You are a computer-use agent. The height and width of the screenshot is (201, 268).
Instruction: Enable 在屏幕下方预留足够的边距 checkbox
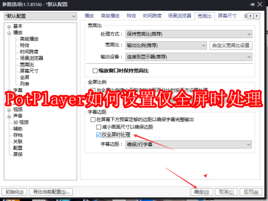click(93, 120)
